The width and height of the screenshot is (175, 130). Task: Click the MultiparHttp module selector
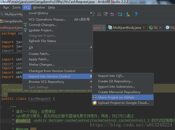11,14
